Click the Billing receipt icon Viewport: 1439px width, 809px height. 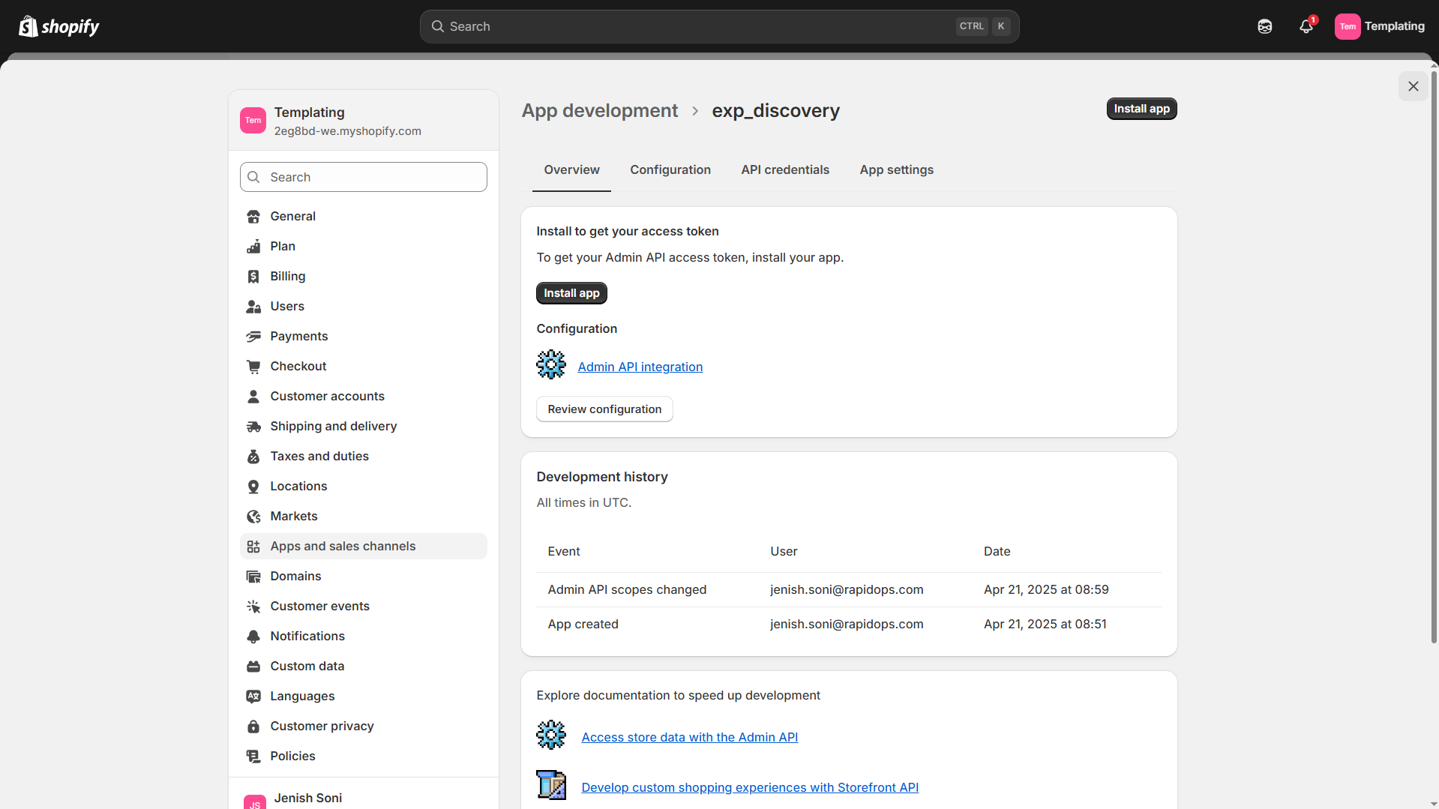coord(253,277)
